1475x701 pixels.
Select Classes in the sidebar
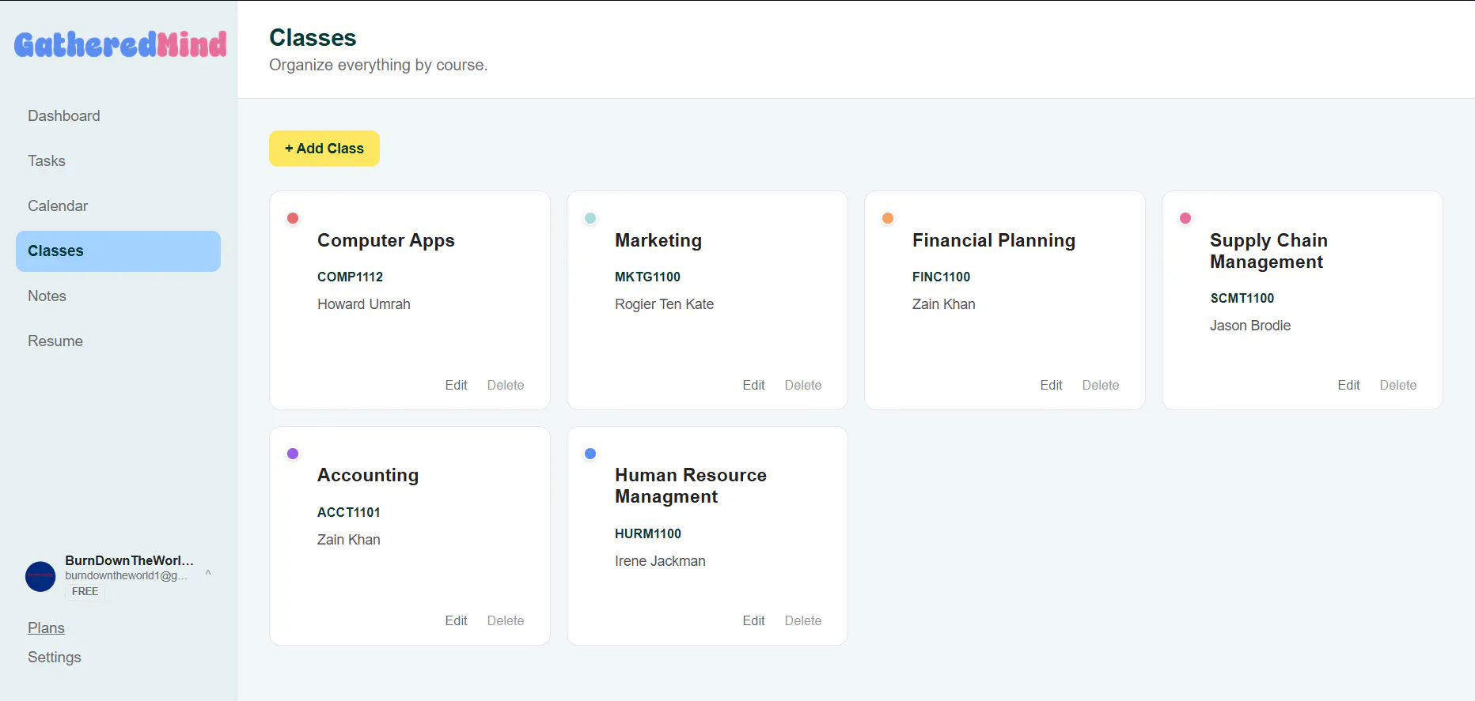pyautogui.click(x=118, y=251)
